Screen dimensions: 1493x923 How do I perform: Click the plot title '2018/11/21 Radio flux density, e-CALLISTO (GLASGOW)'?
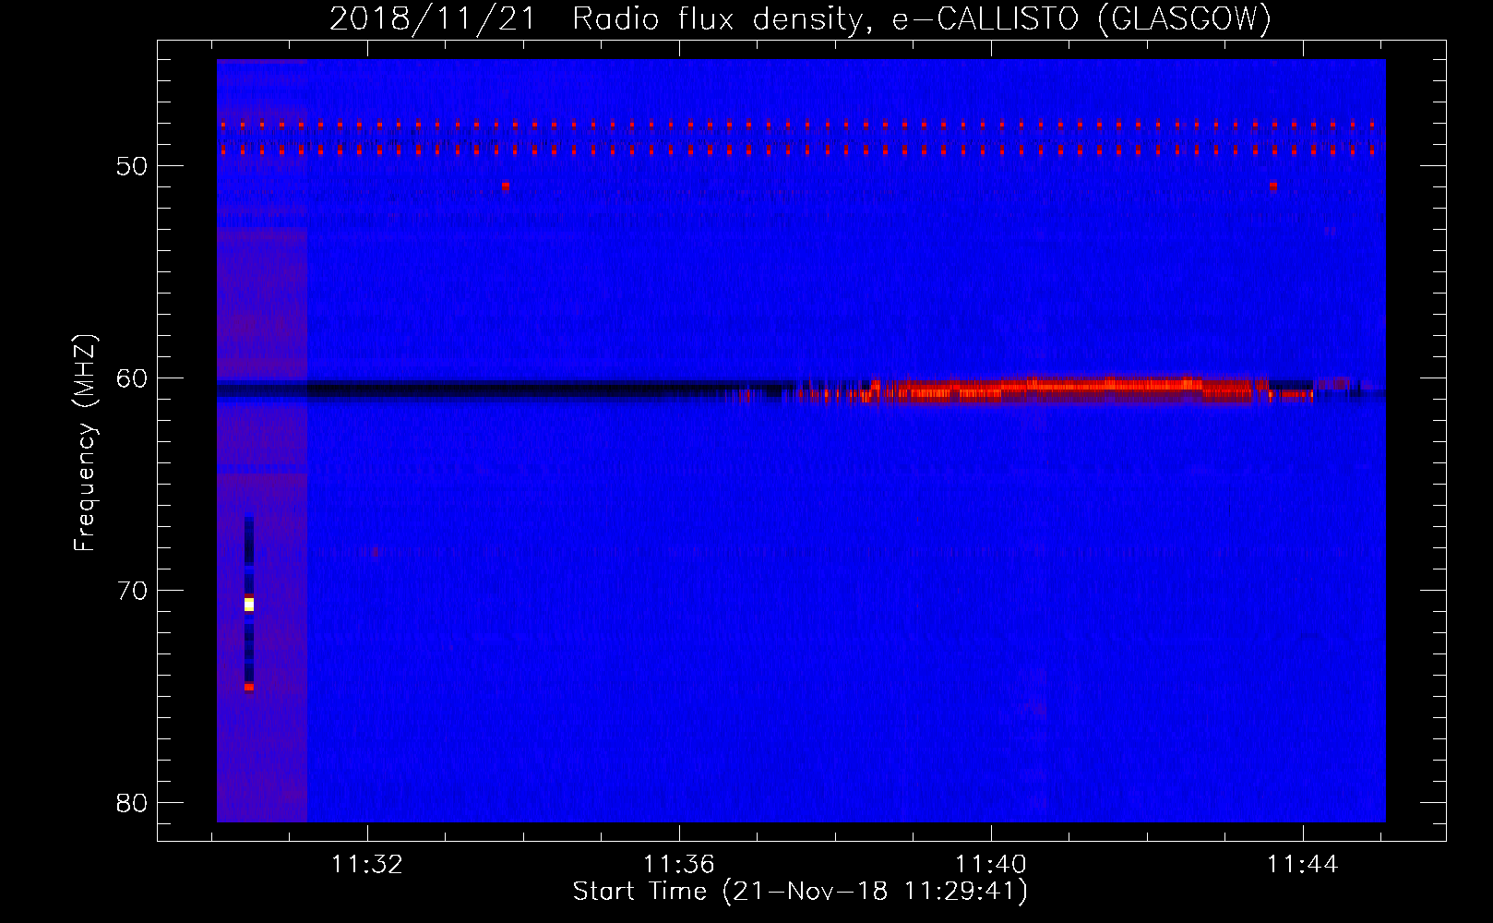[x=801, y=18]
